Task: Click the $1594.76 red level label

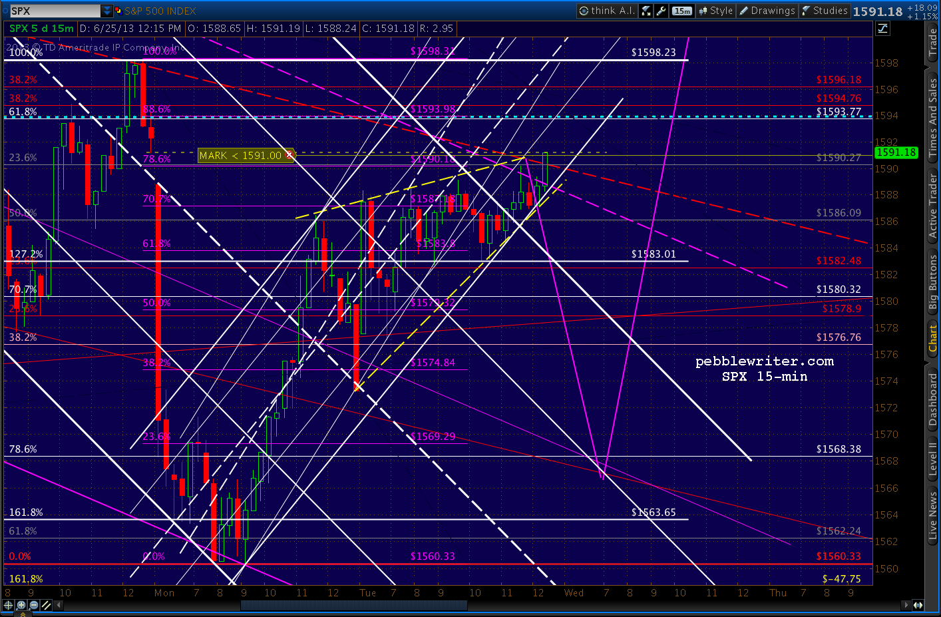Action: (839, 99)
